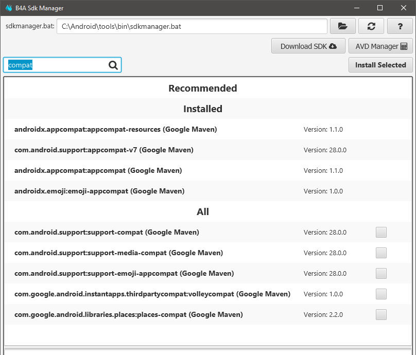
Task: Click the Recommended section header
Action: (x=203, y=88)
